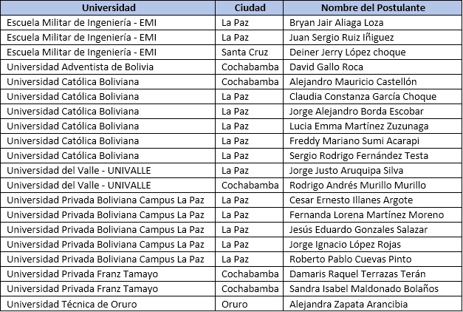Click the Santa Cruz city cell
This screenshot has height=312, width=463.
pos(250,52)
